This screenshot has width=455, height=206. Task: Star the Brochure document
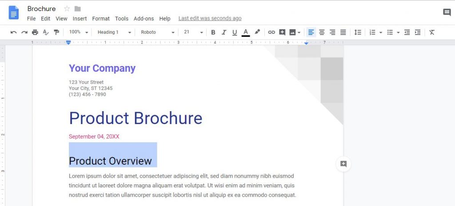pos(67,9)
